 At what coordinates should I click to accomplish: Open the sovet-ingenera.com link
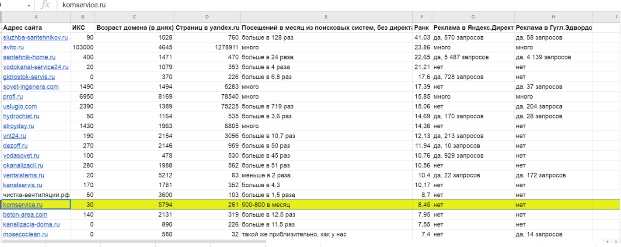(31, 87)
